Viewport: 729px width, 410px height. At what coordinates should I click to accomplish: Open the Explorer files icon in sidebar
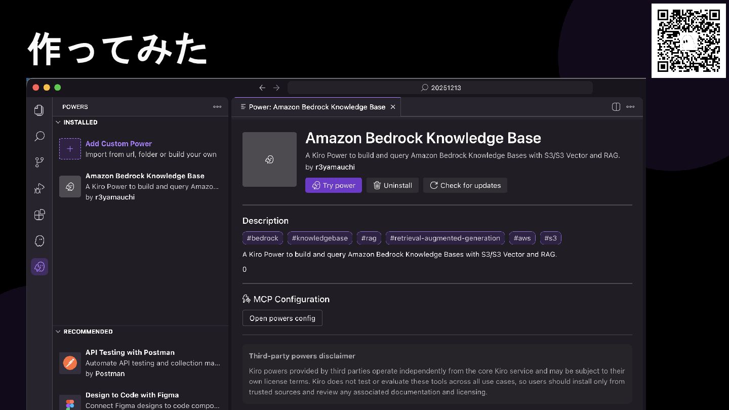pyautogui.click(x=39, y=110)
